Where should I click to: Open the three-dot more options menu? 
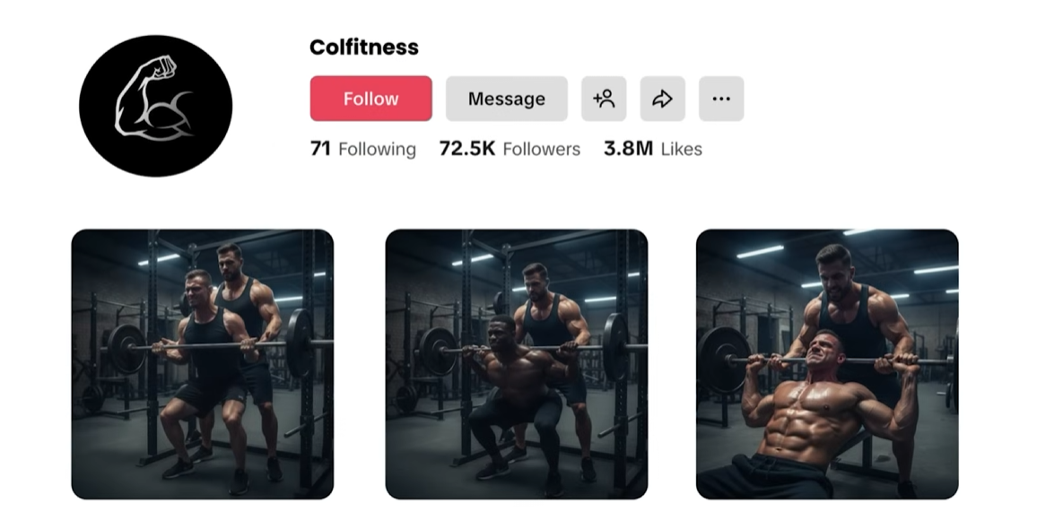(721, 99)
